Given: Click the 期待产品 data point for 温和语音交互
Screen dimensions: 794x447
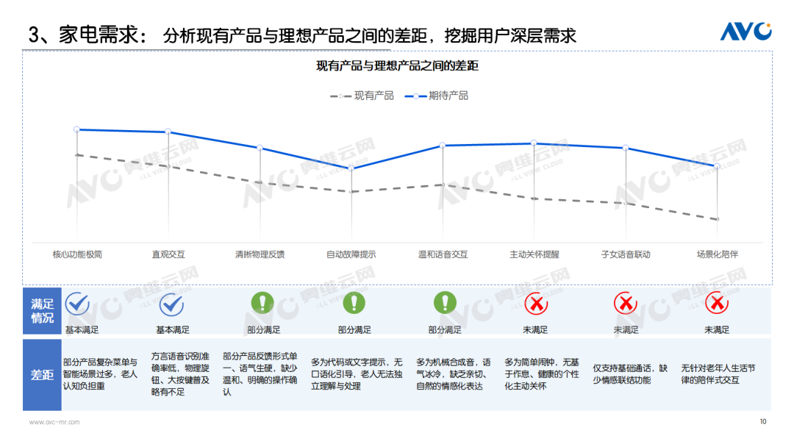Looking at the screenshot, I should click(443, 146).
